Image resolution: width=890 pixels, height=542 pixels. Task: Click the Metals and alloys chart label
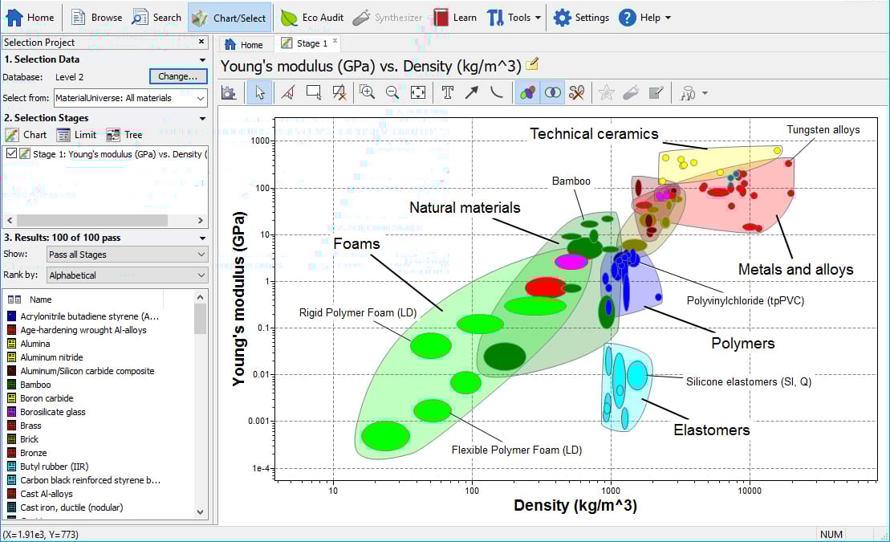(x=796, y=269)
